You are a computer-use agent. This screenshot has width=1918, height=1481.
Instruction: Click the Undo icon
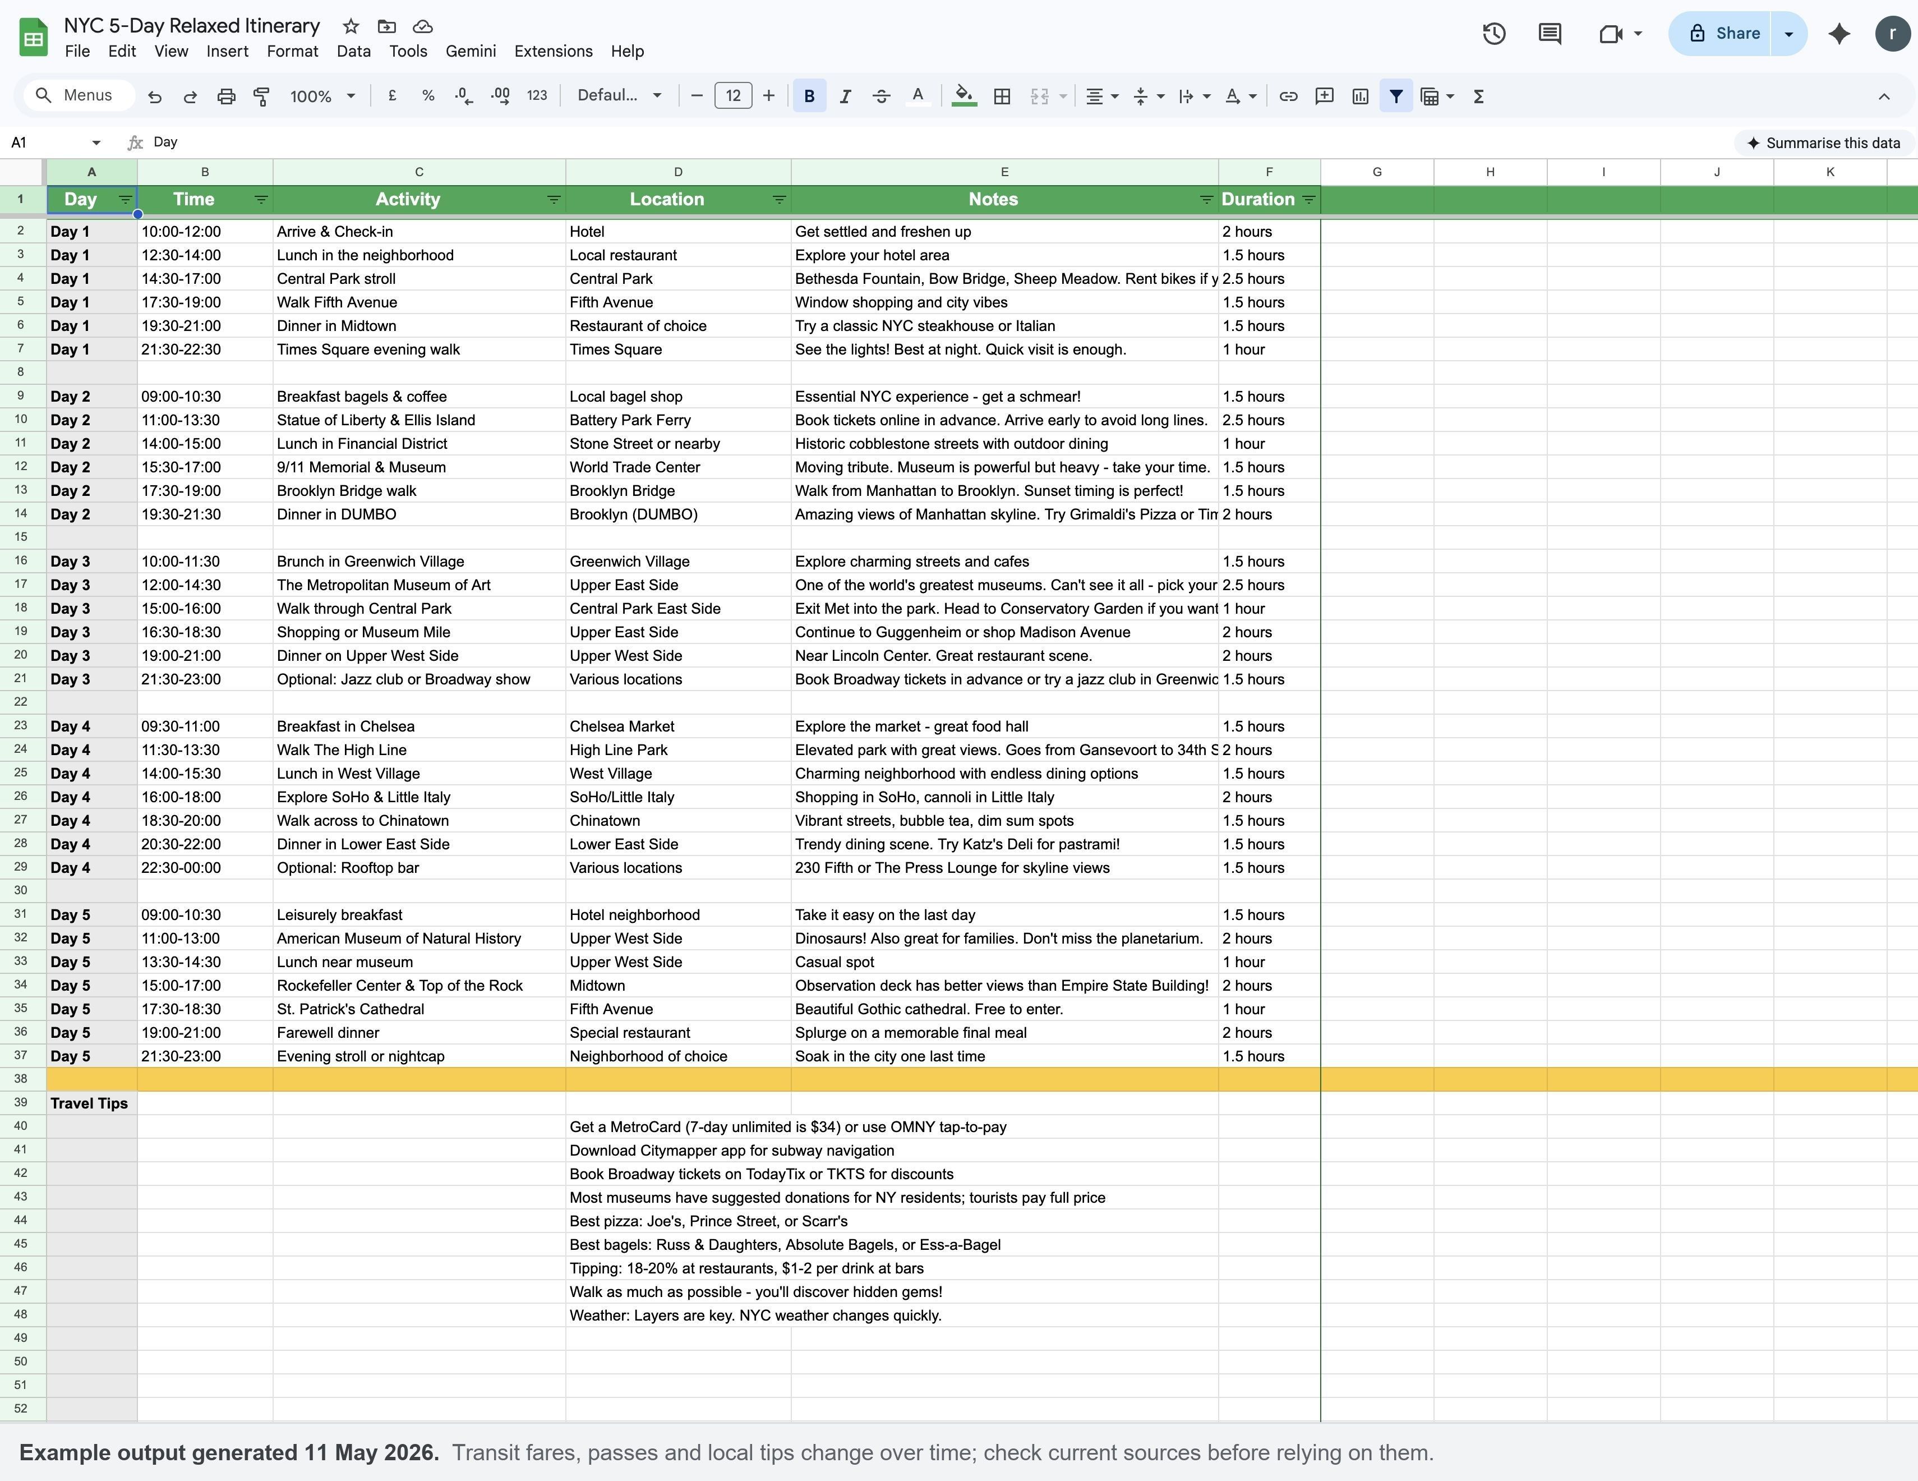(x=155, y=96)
